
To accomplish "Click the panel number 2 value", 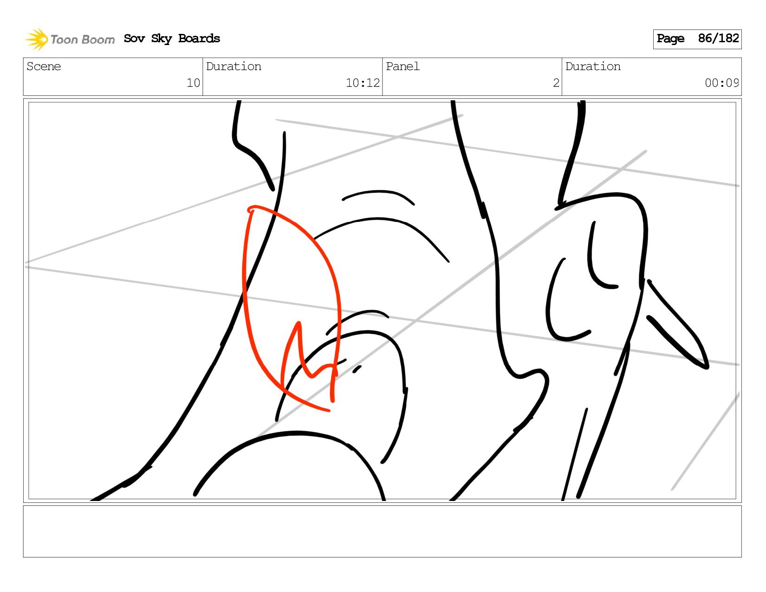I will 556,83.
